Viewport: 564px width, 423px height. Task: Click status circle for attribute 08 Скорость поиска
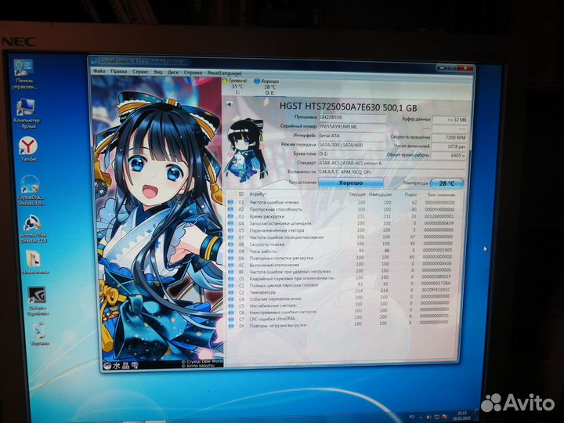pyautogui.click(x=230, y=244)
